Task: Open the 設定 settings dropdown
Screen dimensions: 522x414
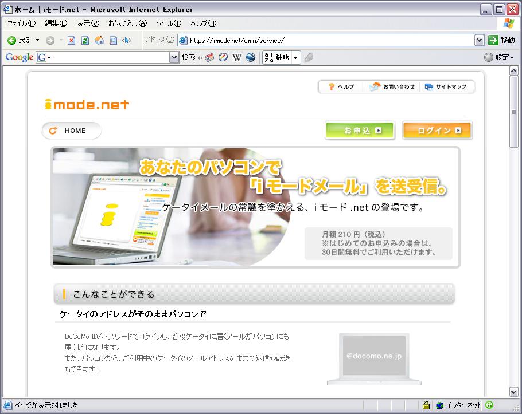Action: pyautogui.click(x=499, y=57)
